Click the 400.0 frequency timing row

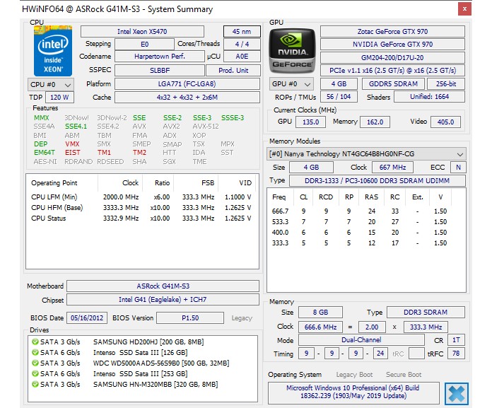point(359,233)
